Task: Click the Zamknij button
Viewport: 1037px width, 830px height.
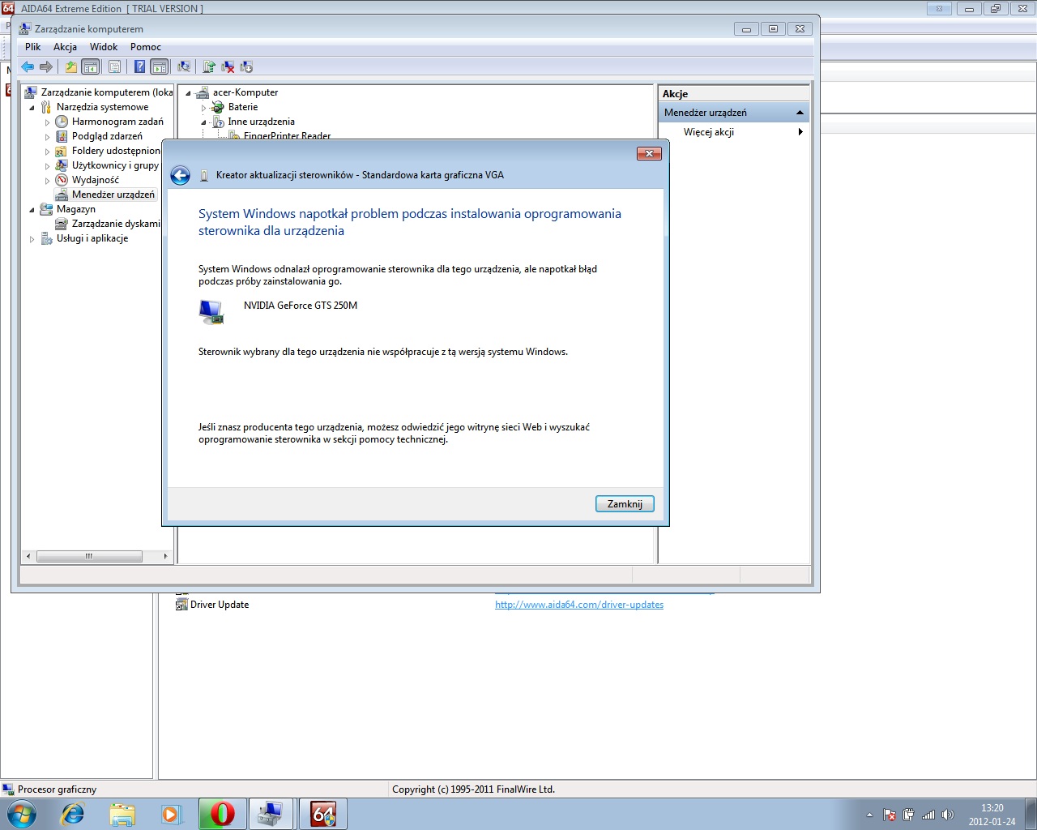Action: [625, 504]
